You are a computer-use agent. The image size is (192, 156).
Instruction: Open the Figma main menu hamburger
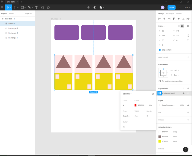pos(2,7)
